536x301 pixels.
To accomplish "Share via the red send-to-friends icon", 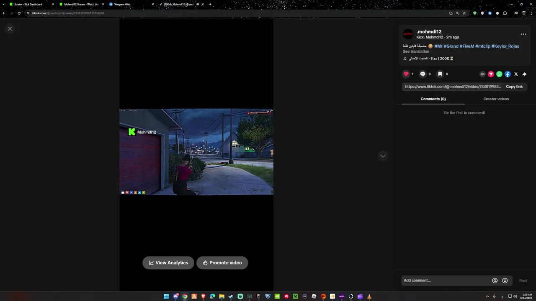I will click(x=491, y=74).
